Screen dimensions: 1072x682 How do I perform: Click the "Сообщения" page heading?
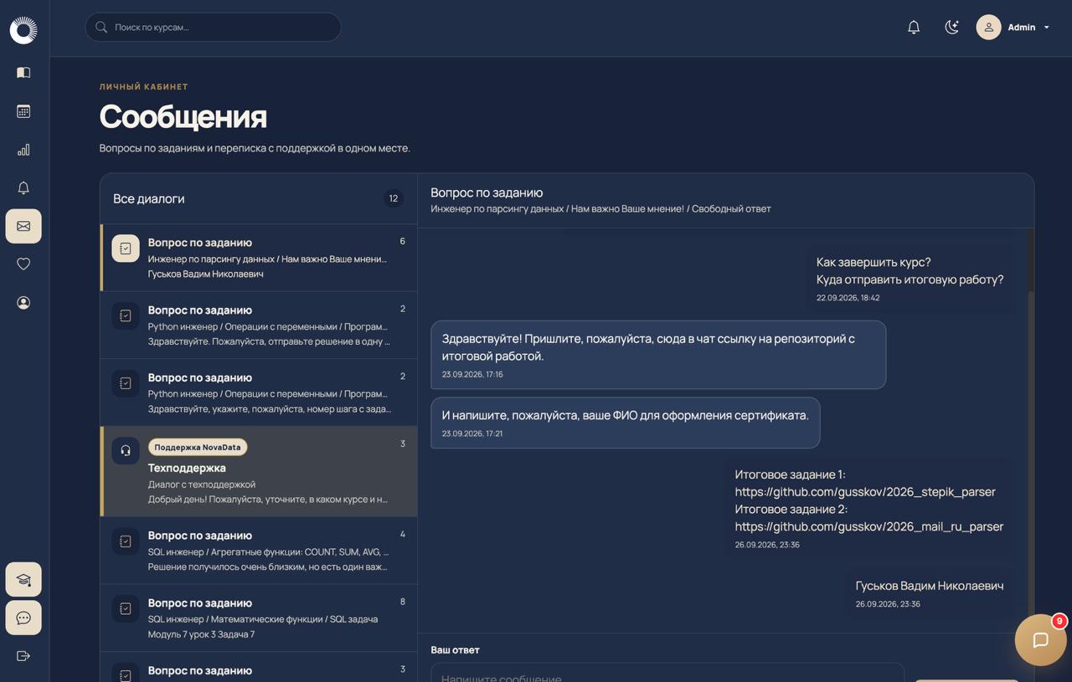pos(183,116)
